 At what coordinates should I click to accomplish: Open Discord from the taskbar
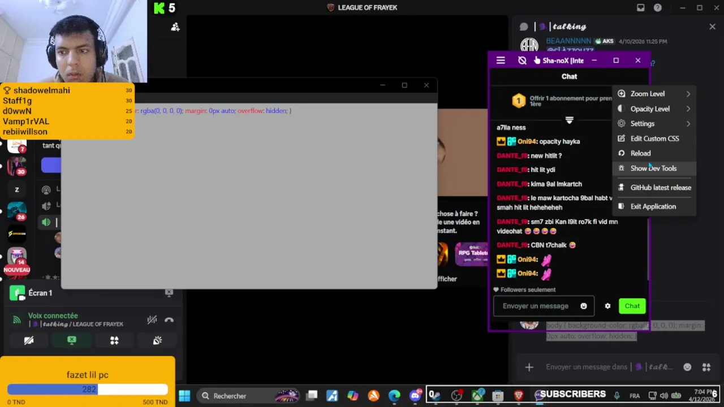tap(416, 396)
